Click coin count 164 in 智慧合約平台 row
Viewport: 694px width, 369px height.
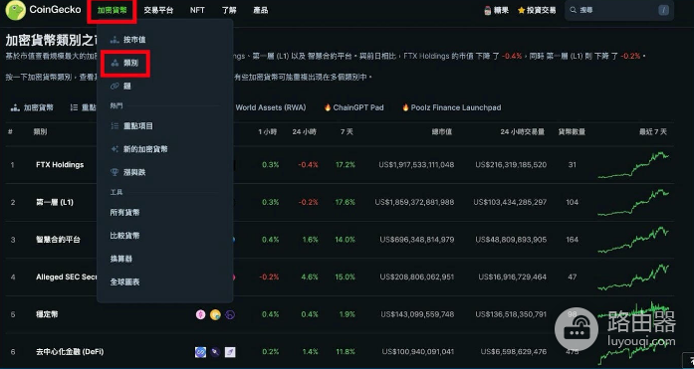point(572,240)
